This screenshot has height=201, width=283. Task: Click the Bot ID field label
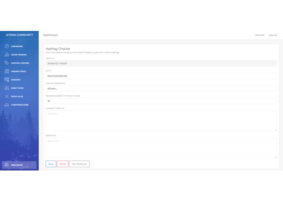click(48, 71)
